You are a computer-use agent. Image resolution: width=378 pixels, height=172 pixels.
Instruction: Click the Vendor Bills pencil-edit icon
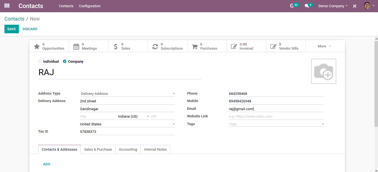tap(273, 46)
